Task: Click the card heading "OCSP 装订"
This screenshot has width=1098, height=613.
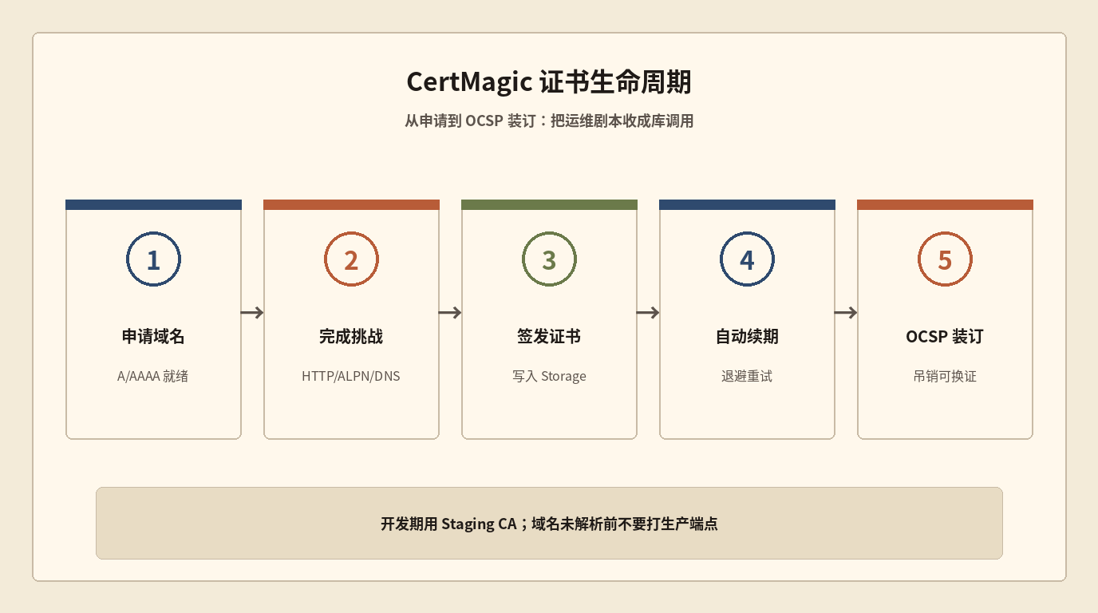Action: coord(945,337)
